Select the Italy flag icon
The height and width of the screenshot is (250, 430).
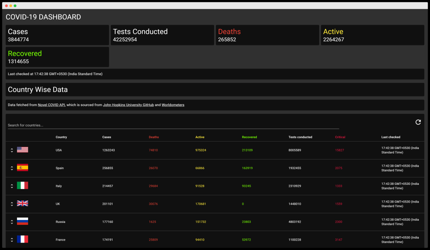pyautogui.click(x=22, y=186)
